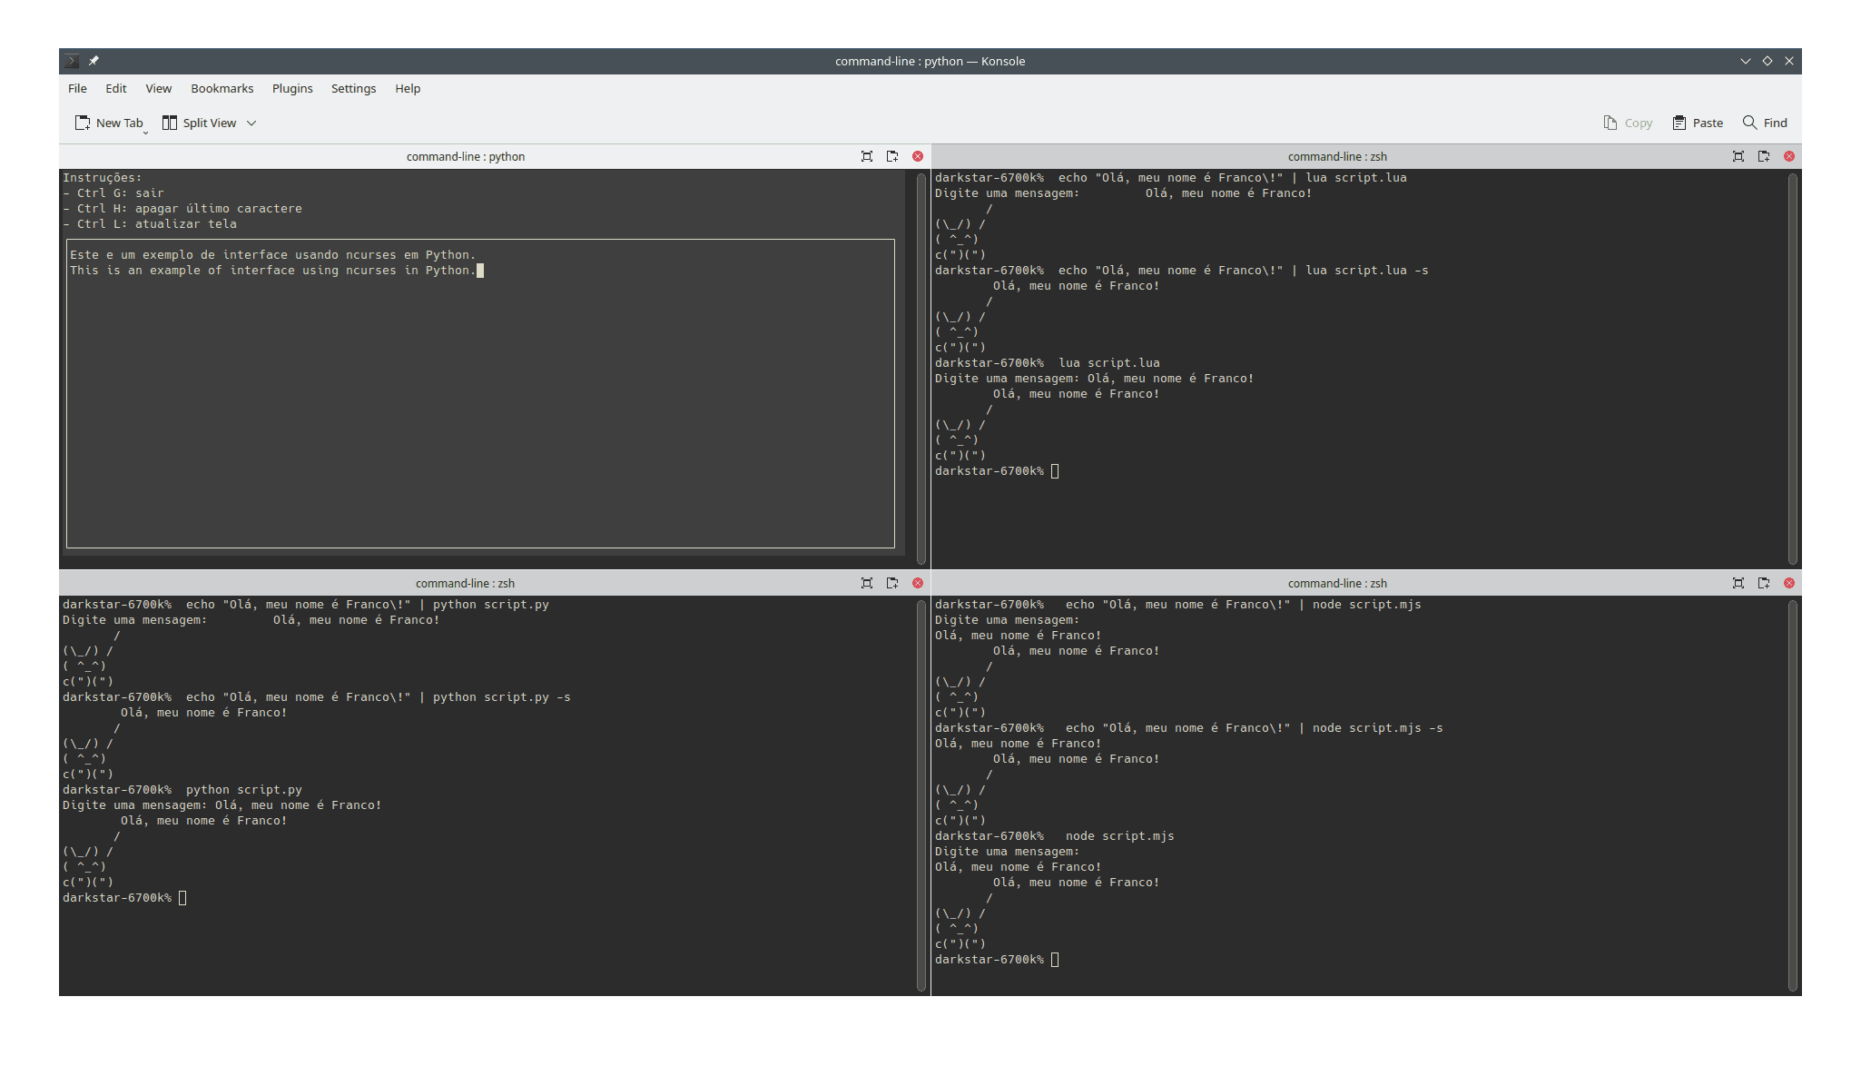
Task: Open the Settings menu
Action: point(353,88)
